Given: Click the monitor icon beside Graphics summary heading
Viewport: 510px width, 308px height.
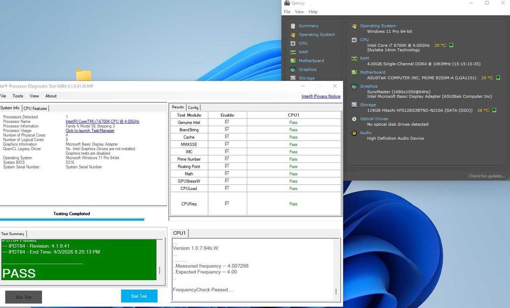Looking at the screenshot, I should 354,87.
